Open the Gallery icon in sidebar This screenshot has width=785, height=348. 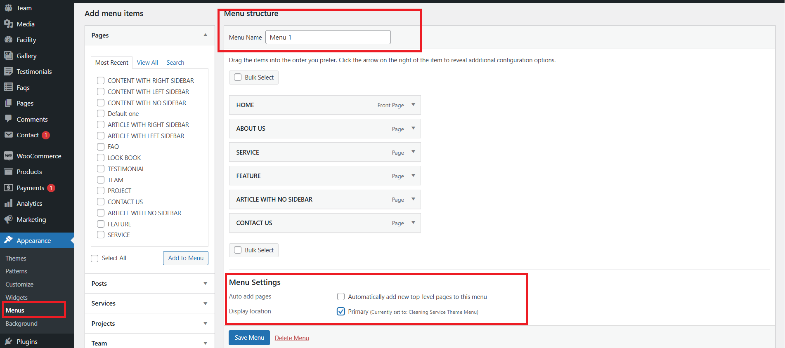8,56
